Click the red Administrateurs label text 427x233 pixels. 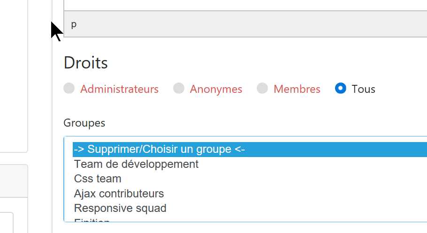(119, 89)
